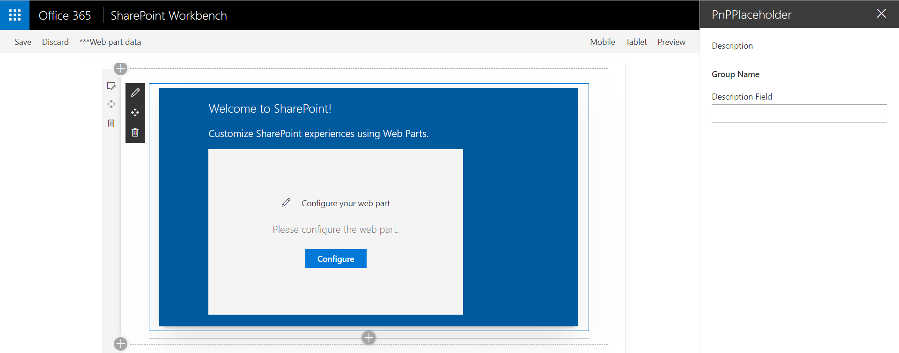Click the move section icon
899x353 pixels.
(x=111, y=104)
